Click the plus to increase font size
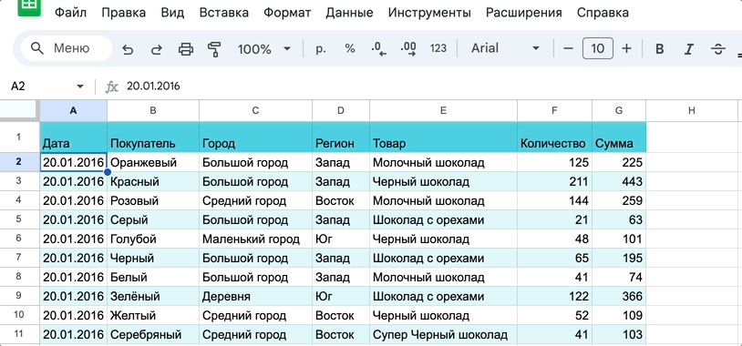Screen dimensions: 742x346 (626, 48)
